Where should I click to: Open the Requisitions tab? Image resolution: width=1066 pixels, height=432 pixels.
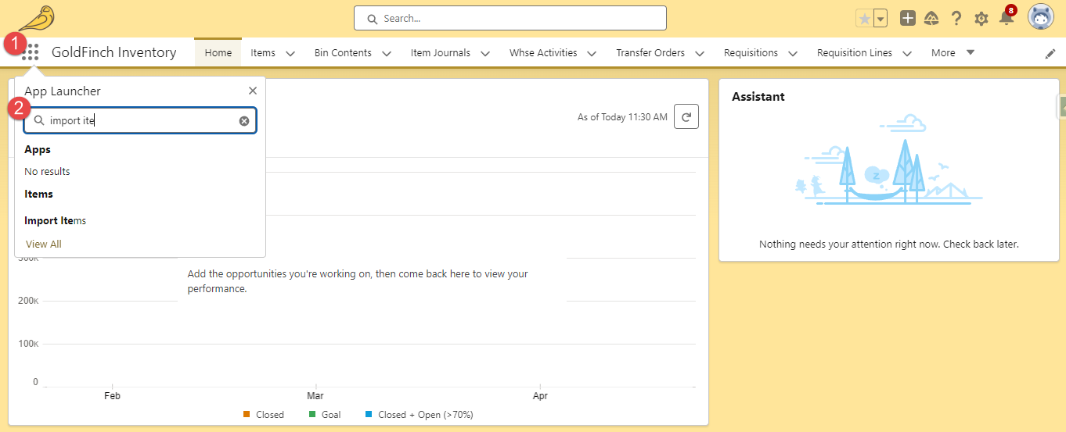click(751, 52)
